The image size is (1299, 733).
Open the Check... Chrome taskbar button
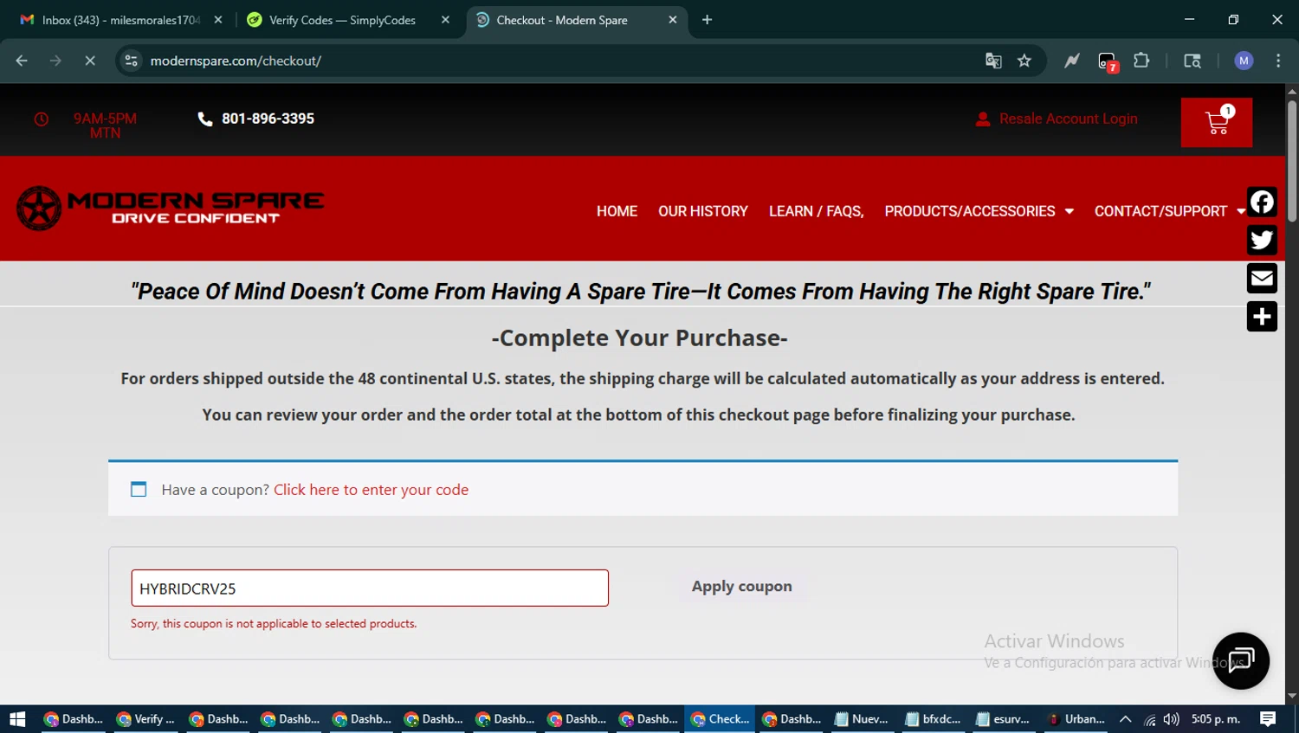(x=720, y=719)
